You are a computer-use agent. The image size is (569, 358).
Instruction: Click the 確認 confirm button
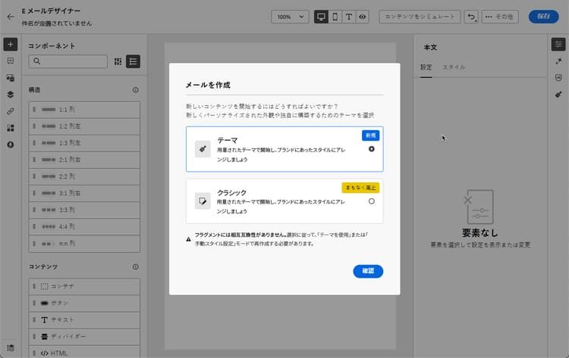pos(368,271)
